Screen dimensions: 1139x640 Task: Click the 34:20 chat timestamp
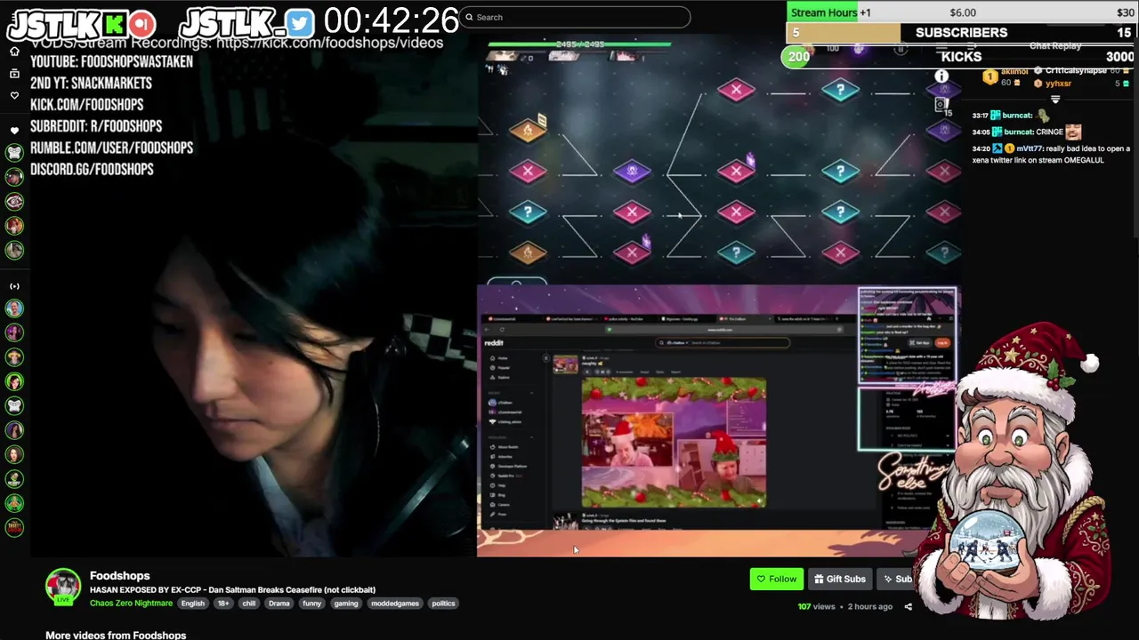(981, 149)
